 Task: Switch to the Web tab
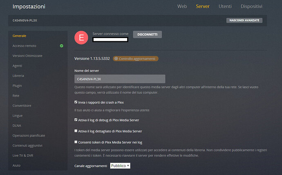tap(182, 6)
